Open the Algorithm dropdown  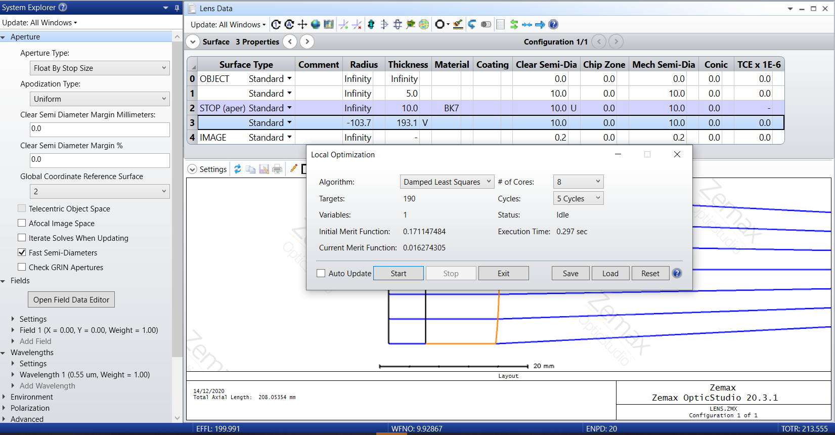coord(447,182)
